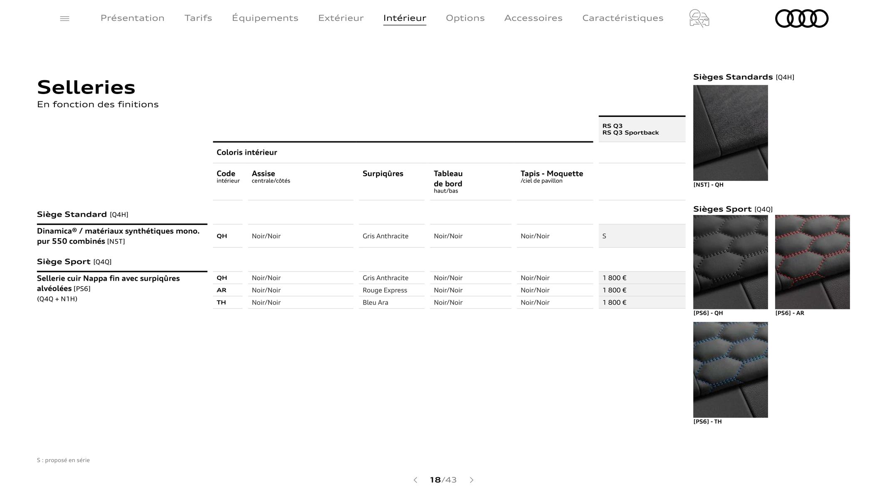Click the Dinamica materials description

tap(118, 236)
